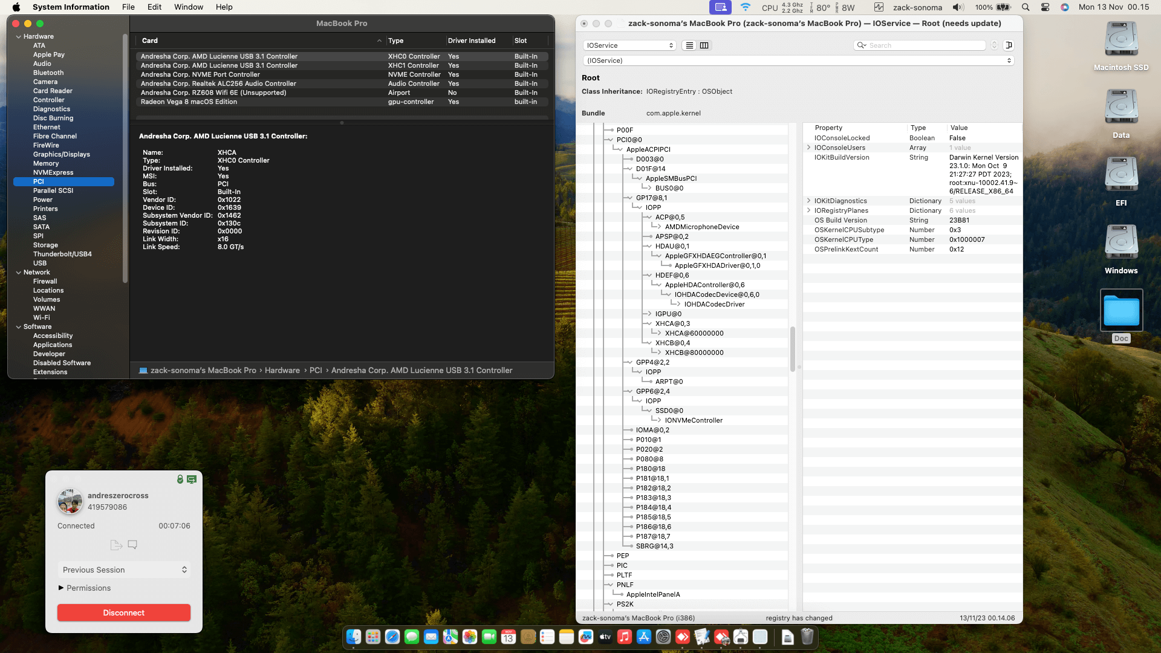The height and width of the screenshot is (653, 1161).
Task: Open Calendar showing November 13 from Dock
Action: click(x=508, y=637)
